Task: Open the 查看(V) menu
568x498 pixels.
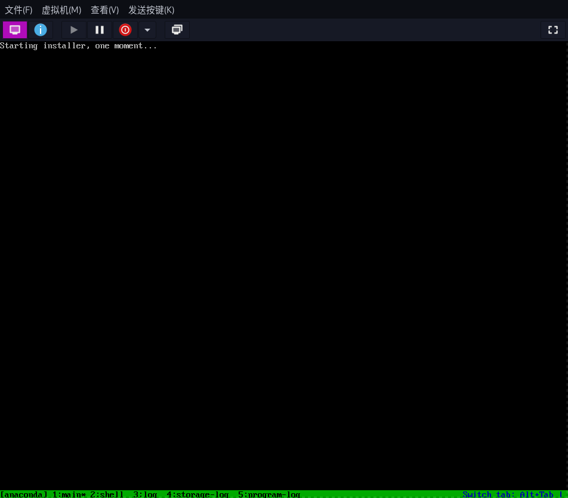Action: click(x=104, y=10)
